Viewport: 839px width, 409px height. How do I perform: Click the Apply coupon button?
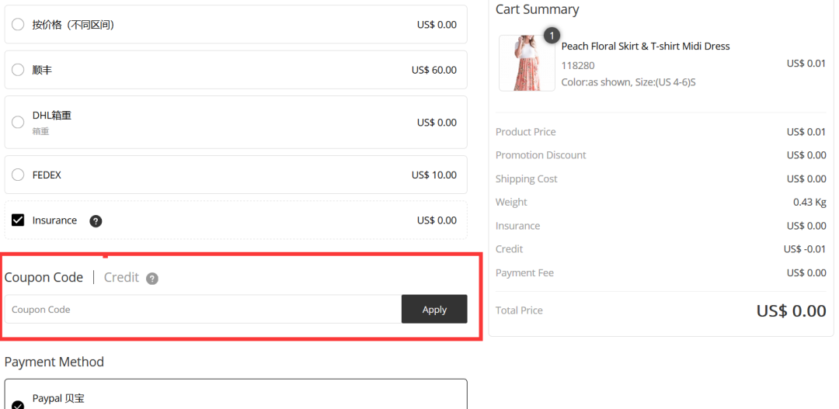pos(434,309)
